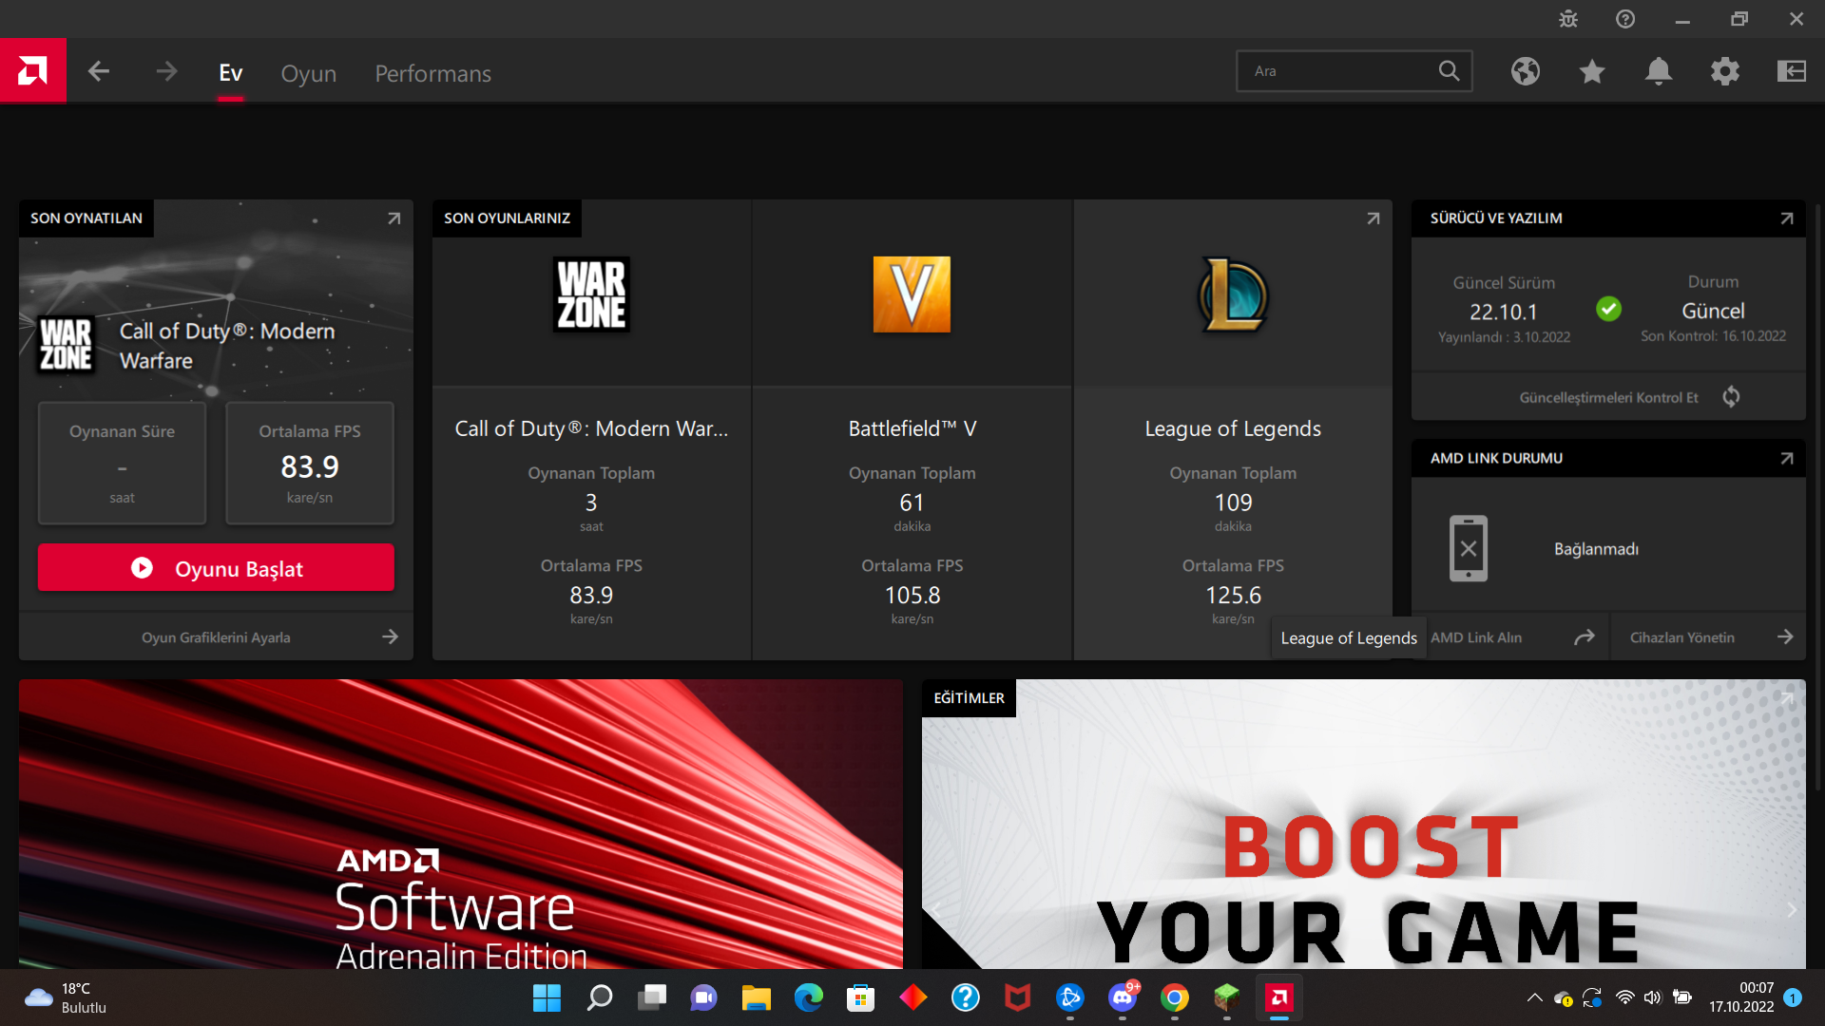Expand the Son Oynatılan panel arrow
The image size is (1825, 1026).
tap(394, 218)
